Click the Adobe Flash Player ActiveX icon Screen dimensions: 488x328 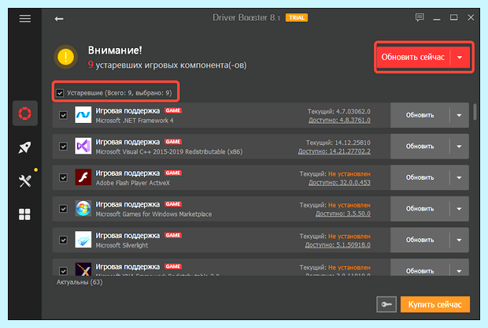(83, 177)
